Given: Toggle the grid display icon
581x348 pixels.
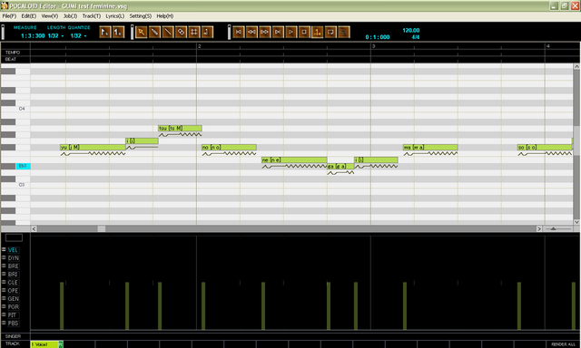Looking at the screenshot, I should 194,33.
